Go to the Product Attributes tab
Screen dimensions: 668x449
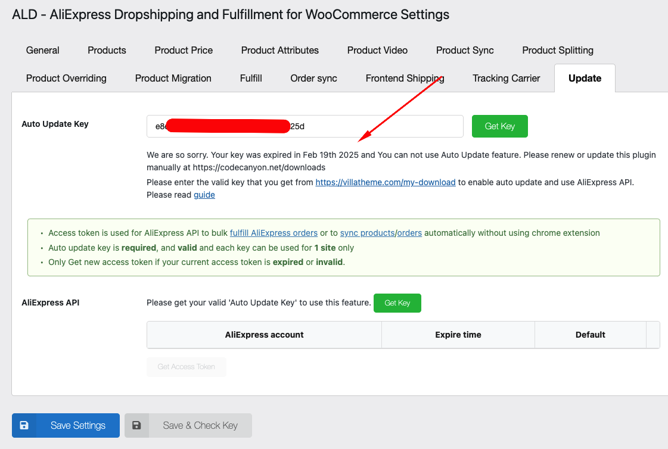click(x=280, y=50)
